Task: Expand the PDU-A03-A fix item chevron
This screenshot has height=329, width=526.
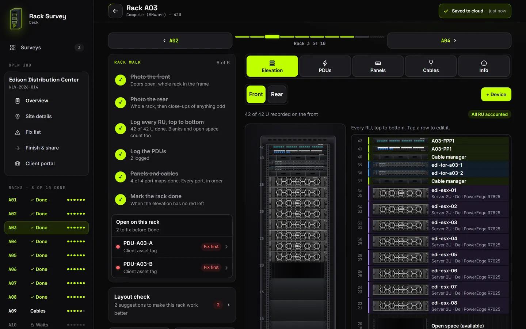Action: (226, 247)
